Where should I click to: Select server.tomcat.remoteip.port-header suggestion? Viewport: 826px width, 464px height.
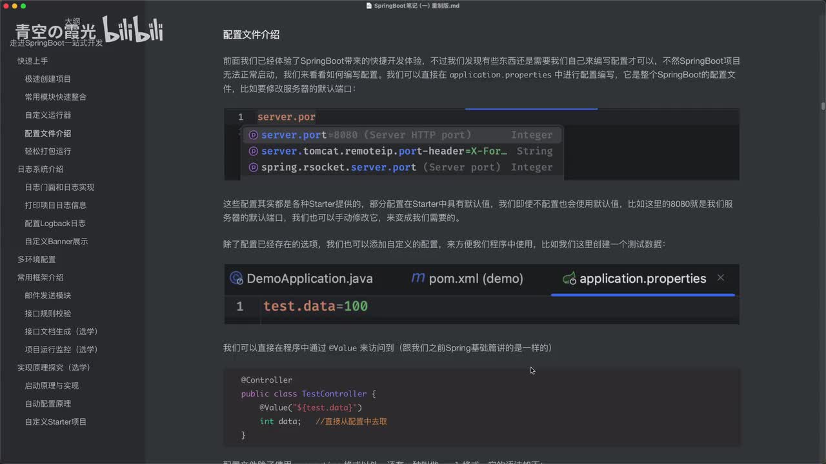point(401,151)
